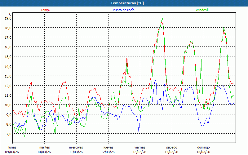Click the miércoles 11/03/26 date label
This screenshot has height=155, width=248.
(76, 149)
